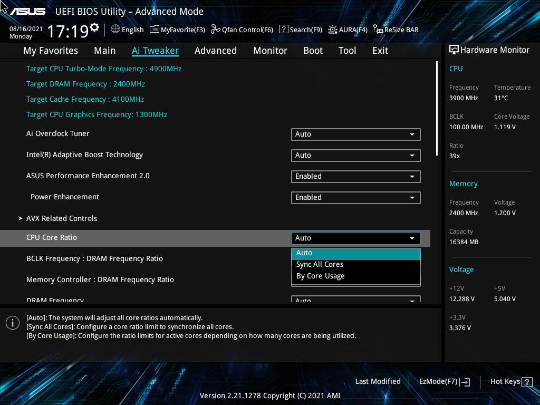Click Target CPU Turbo-Mode Frequency text
This screenshot has width=540, height=405.
coord(104,69)
